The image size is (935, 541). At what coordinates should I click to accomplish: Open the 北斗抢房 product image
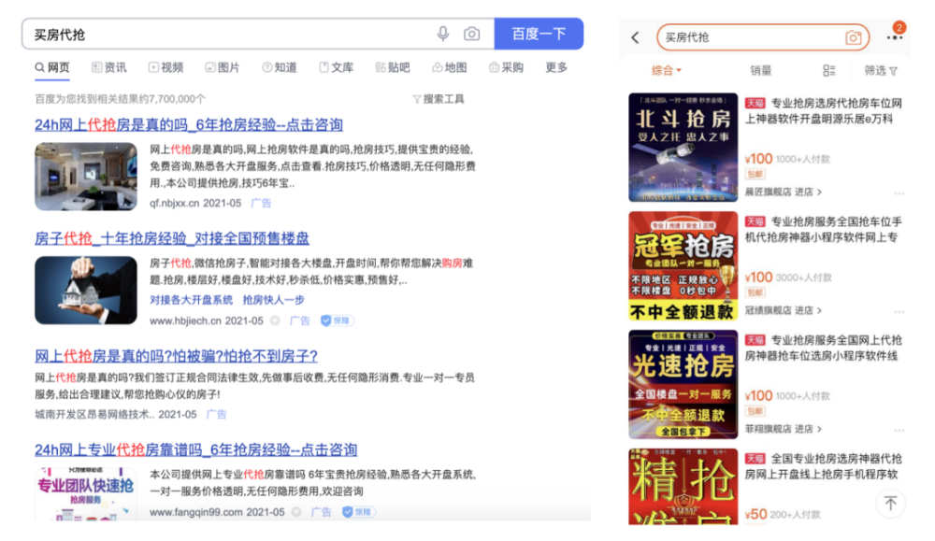(x=683, y=148)
